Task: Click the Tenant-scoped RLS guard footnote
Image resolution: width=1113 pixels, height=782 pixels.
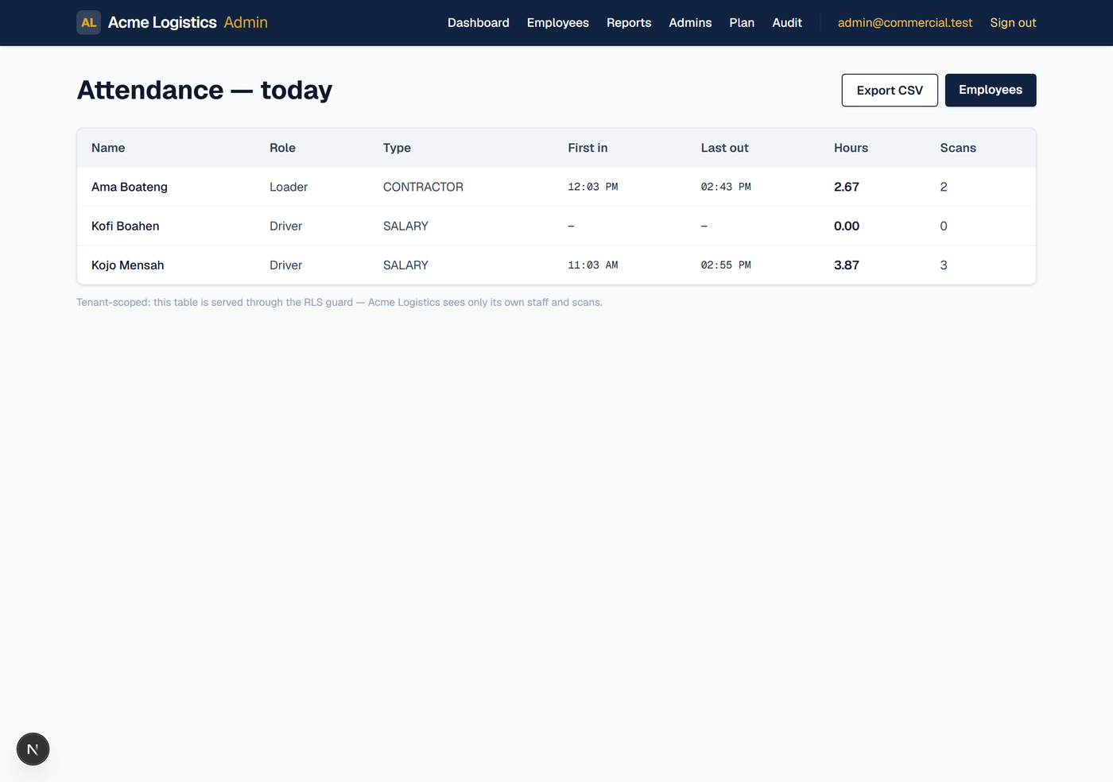Action: click(x=339, y=303)
